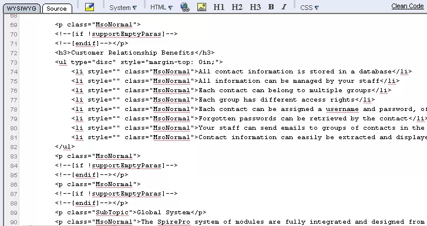This screenshot has width=427, height=226.
Task: Click the text 'Forgotten passwords can be retrieved by the contact'
Action: [x=303, y=119]
